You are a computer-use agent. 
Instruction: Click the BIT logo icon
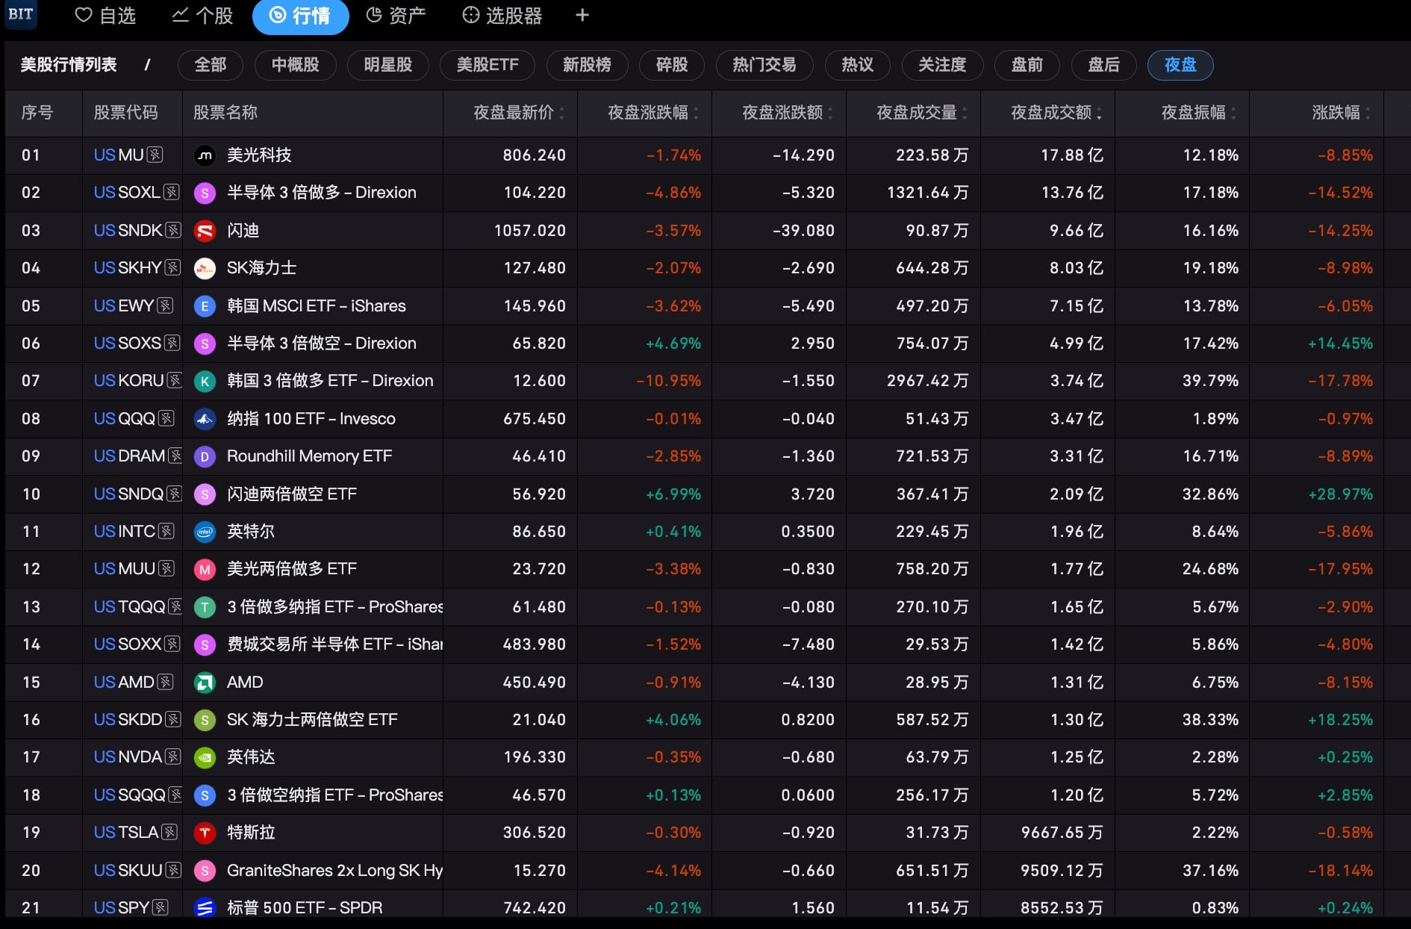(21, 14)
